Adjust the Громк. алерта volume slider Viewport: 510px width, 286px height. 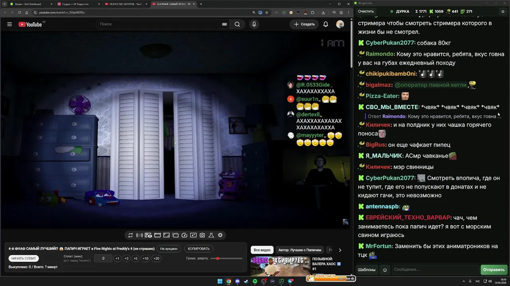[x=226, y=259]
